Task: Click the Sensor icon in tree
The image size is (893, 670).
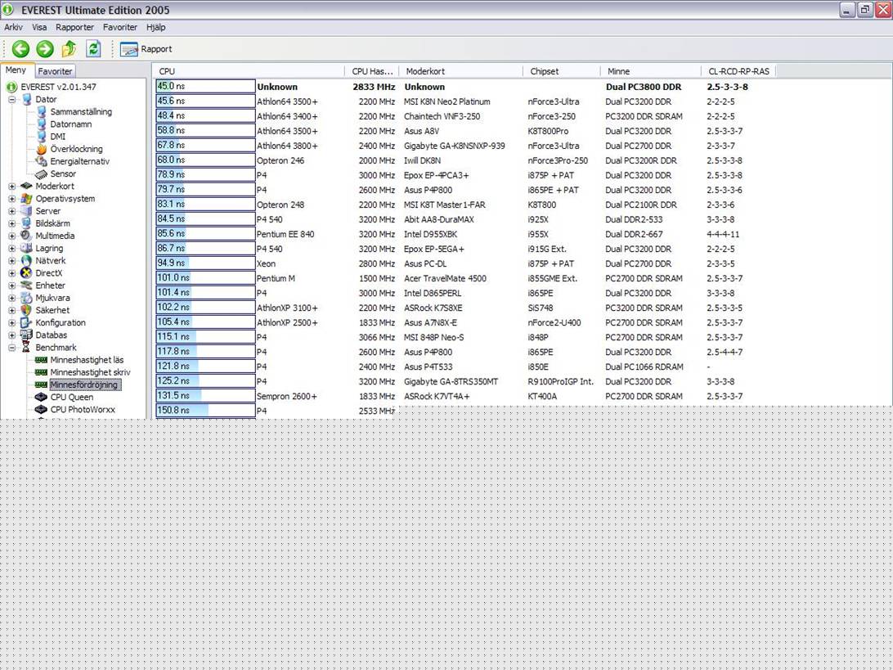Action: (x=42, y=173)
